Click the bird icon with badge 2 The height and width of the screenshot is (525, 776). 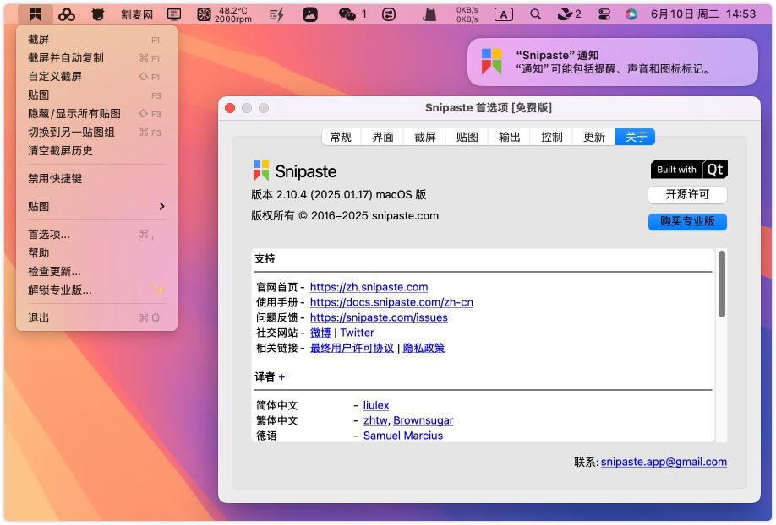click(569, 15)
